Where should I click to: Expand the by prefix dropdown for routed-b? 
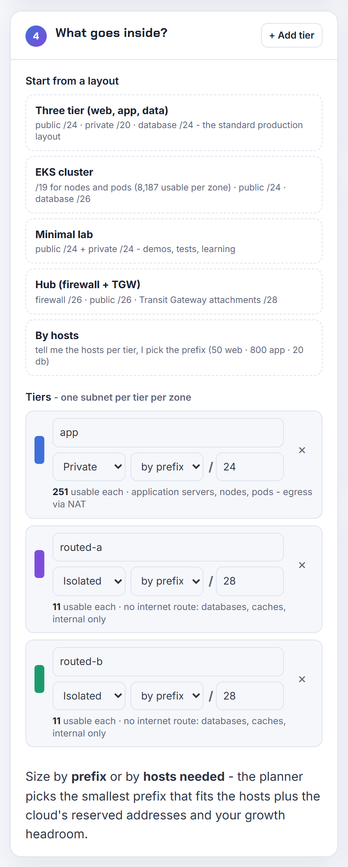pyautogui.click(x=167, y=696)
